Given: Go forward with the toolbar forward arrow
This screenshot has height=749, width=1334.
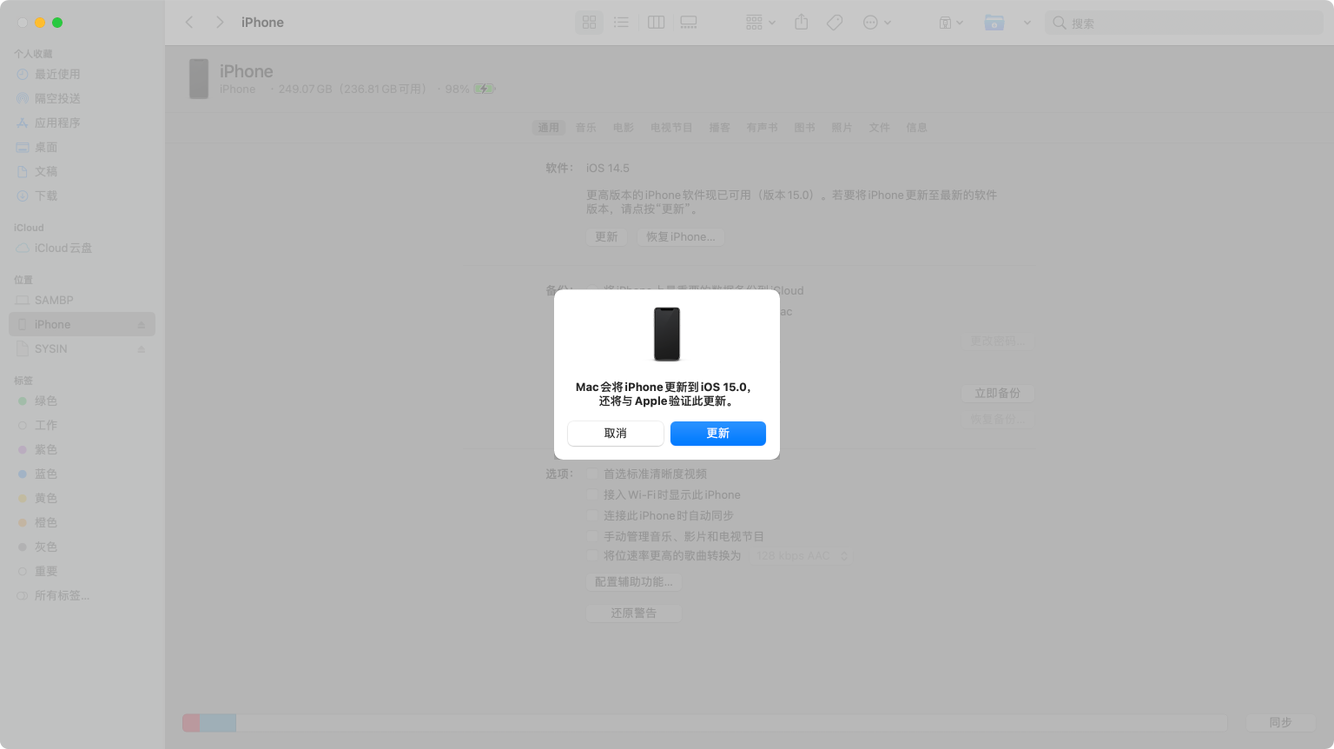Looking at the screenshot, I should pos(220,23).
